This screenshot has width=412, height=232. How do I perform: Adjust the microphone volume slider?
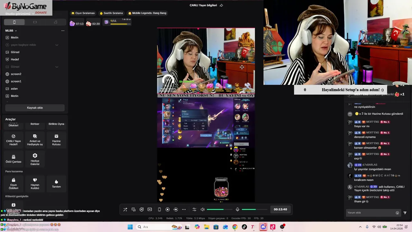(x=254, y=209)
